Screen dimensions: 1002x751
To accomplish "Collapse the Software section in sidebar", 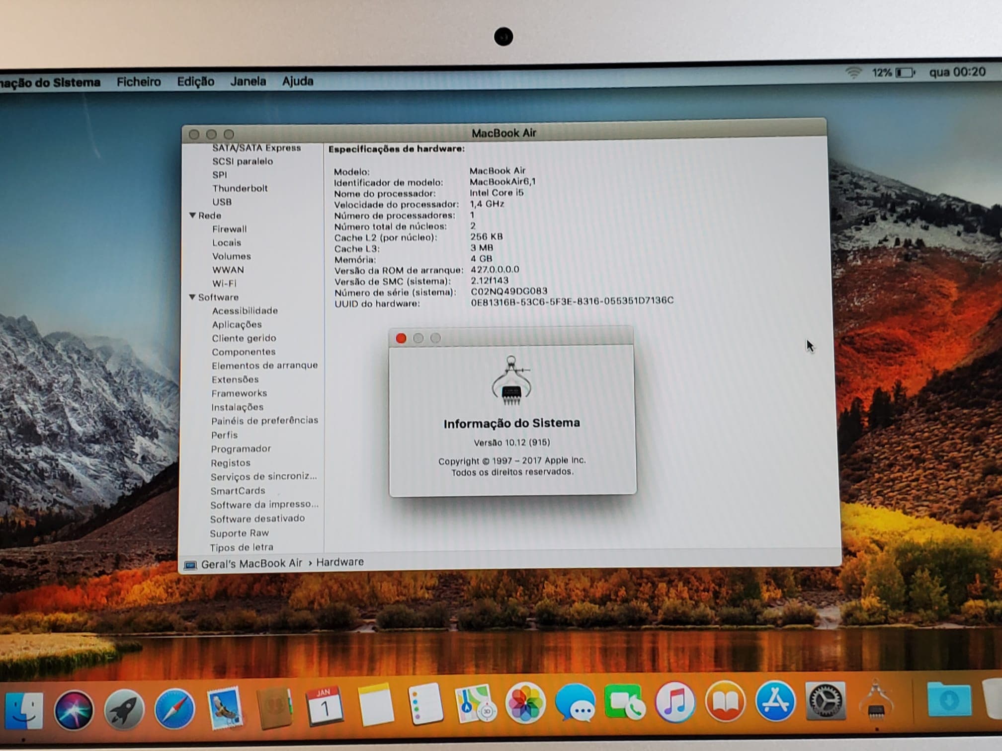I will coord(192,297).
